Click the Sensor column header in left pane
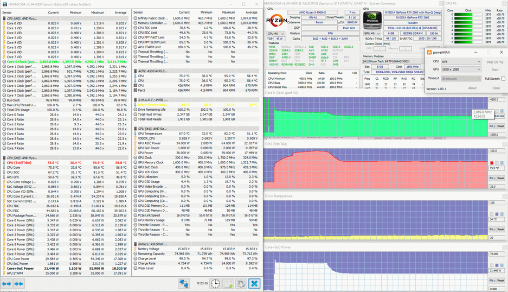 pyautogui.click(x=7, y=12)
